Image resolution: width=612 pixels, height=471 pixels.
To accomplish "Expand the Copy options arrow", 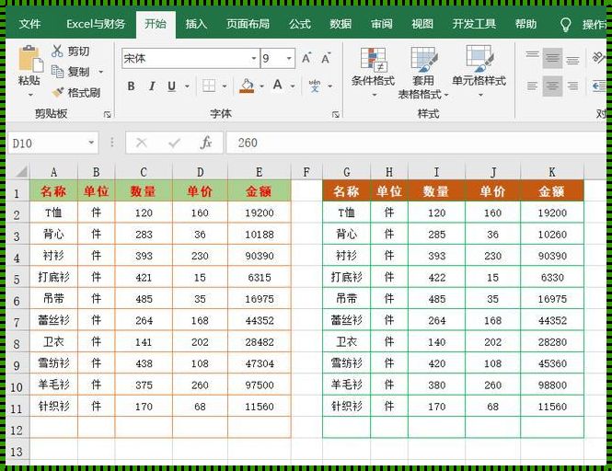I will click(100, 72).
